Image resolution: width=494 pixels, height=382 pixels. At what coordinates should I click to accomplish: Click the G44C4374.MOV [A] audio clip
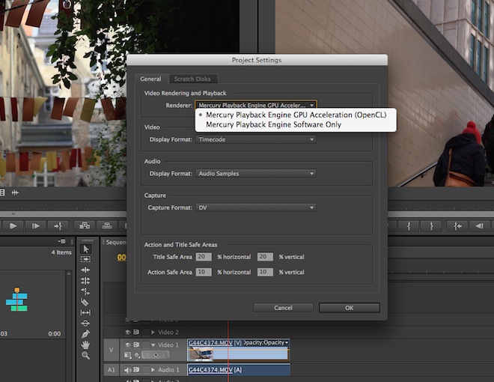pyautogui.click(x=239, y=370)
